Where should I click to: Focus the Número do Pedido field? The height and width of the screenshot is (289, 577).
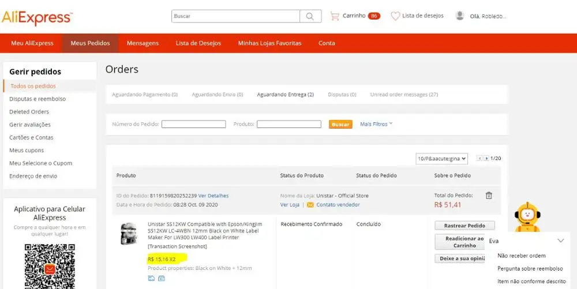point(193,124)
